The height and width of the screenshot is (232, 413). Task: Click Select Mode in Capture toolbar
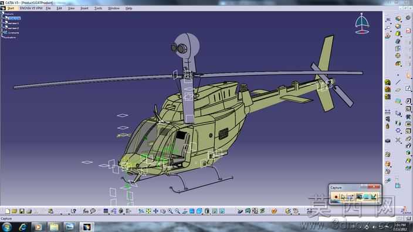(x=343, y=197)
